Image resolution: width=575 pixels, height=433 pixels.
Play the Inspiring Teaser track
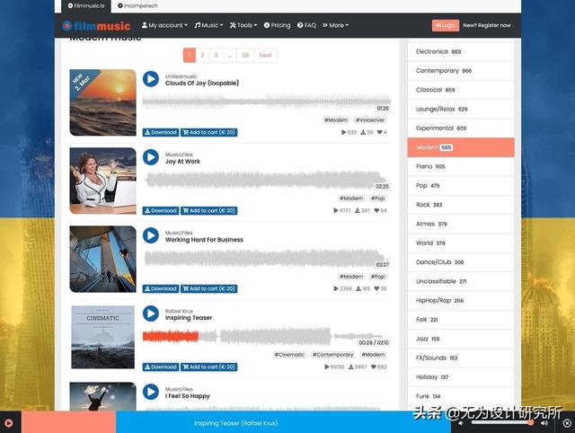[x=151, y=314]
